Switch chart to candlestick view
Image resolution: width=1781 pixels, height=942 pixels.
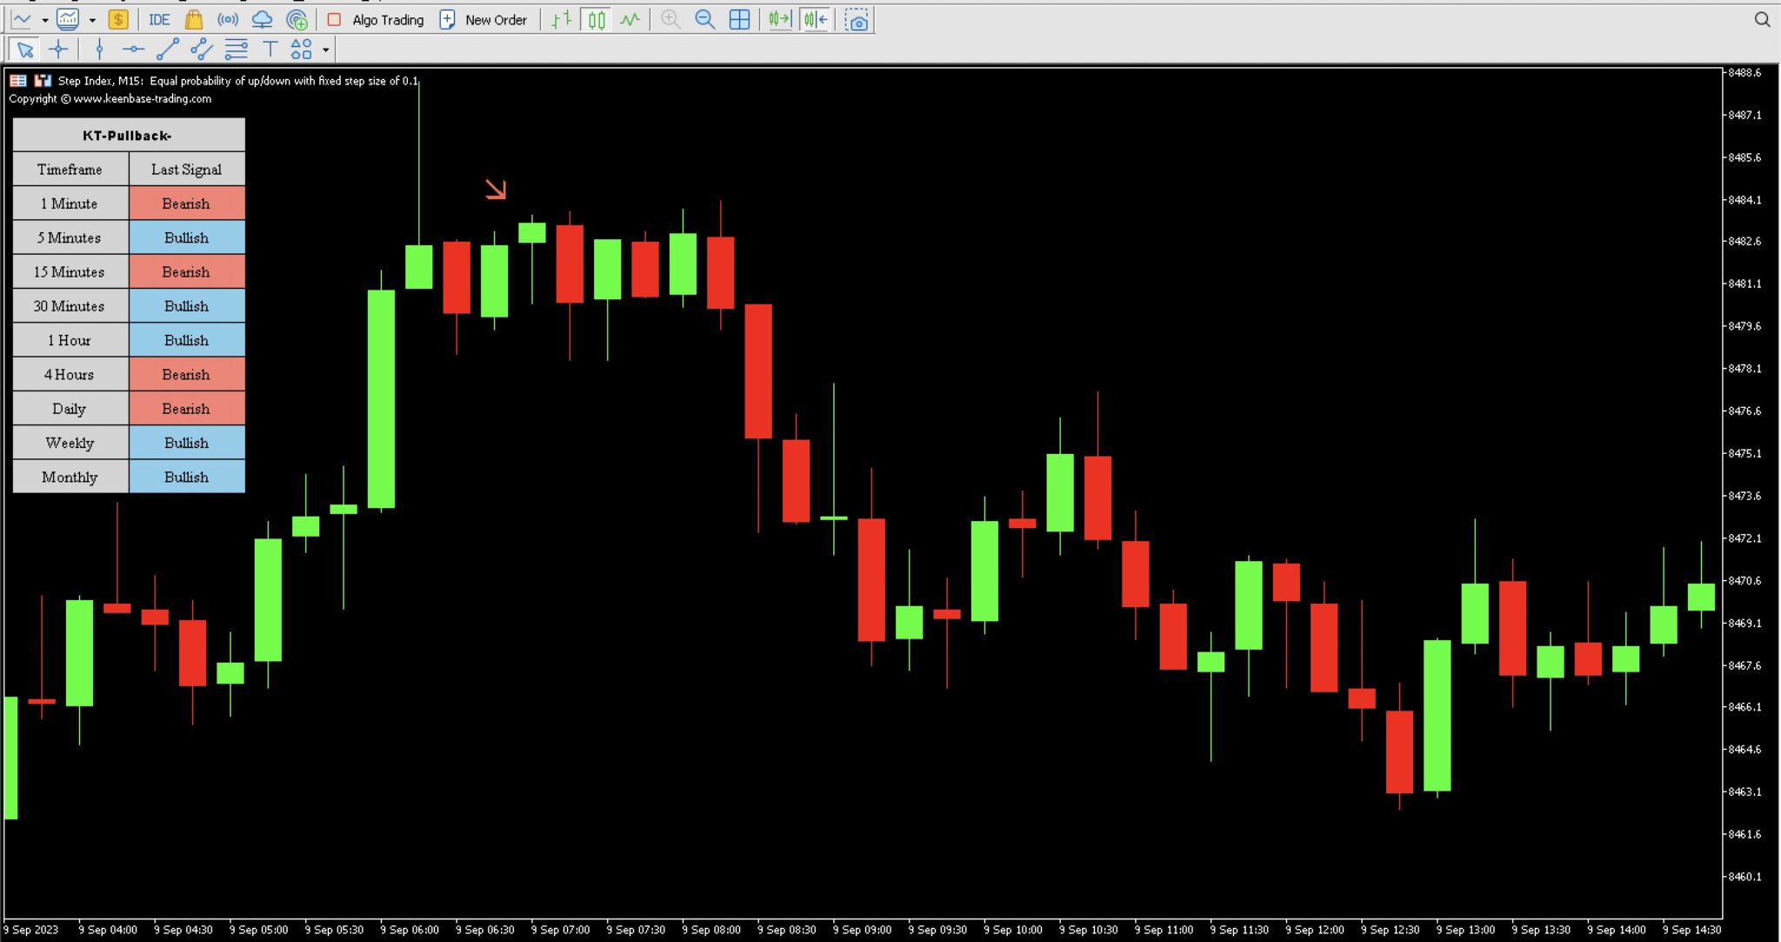tap(595, 19)
